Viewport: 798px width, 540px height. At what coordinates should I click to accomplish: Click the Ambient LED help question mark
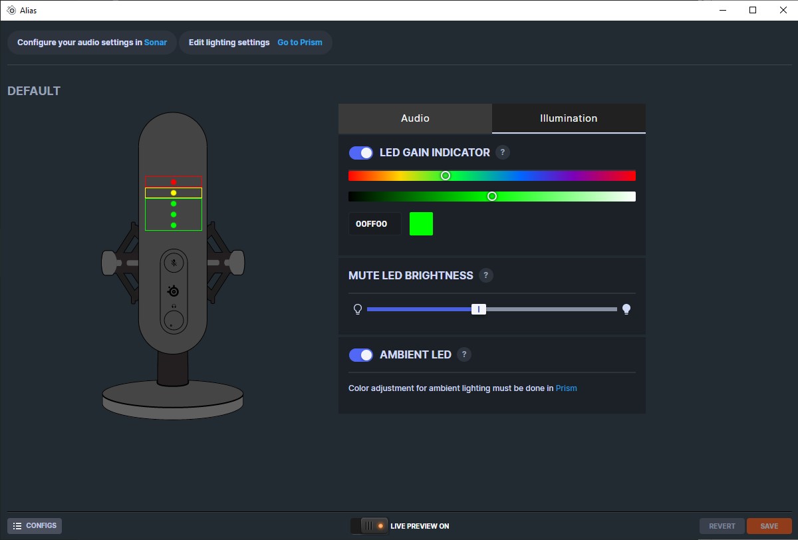464,354
